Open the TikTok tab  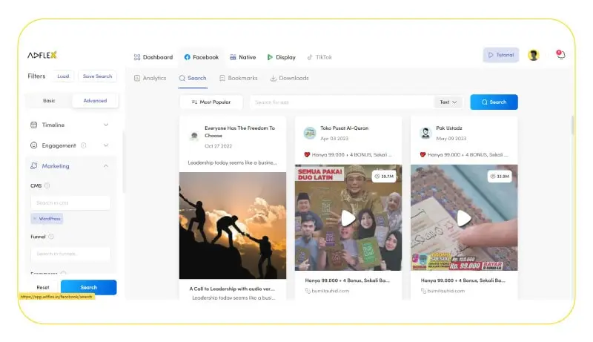click(x=319, y=57)
